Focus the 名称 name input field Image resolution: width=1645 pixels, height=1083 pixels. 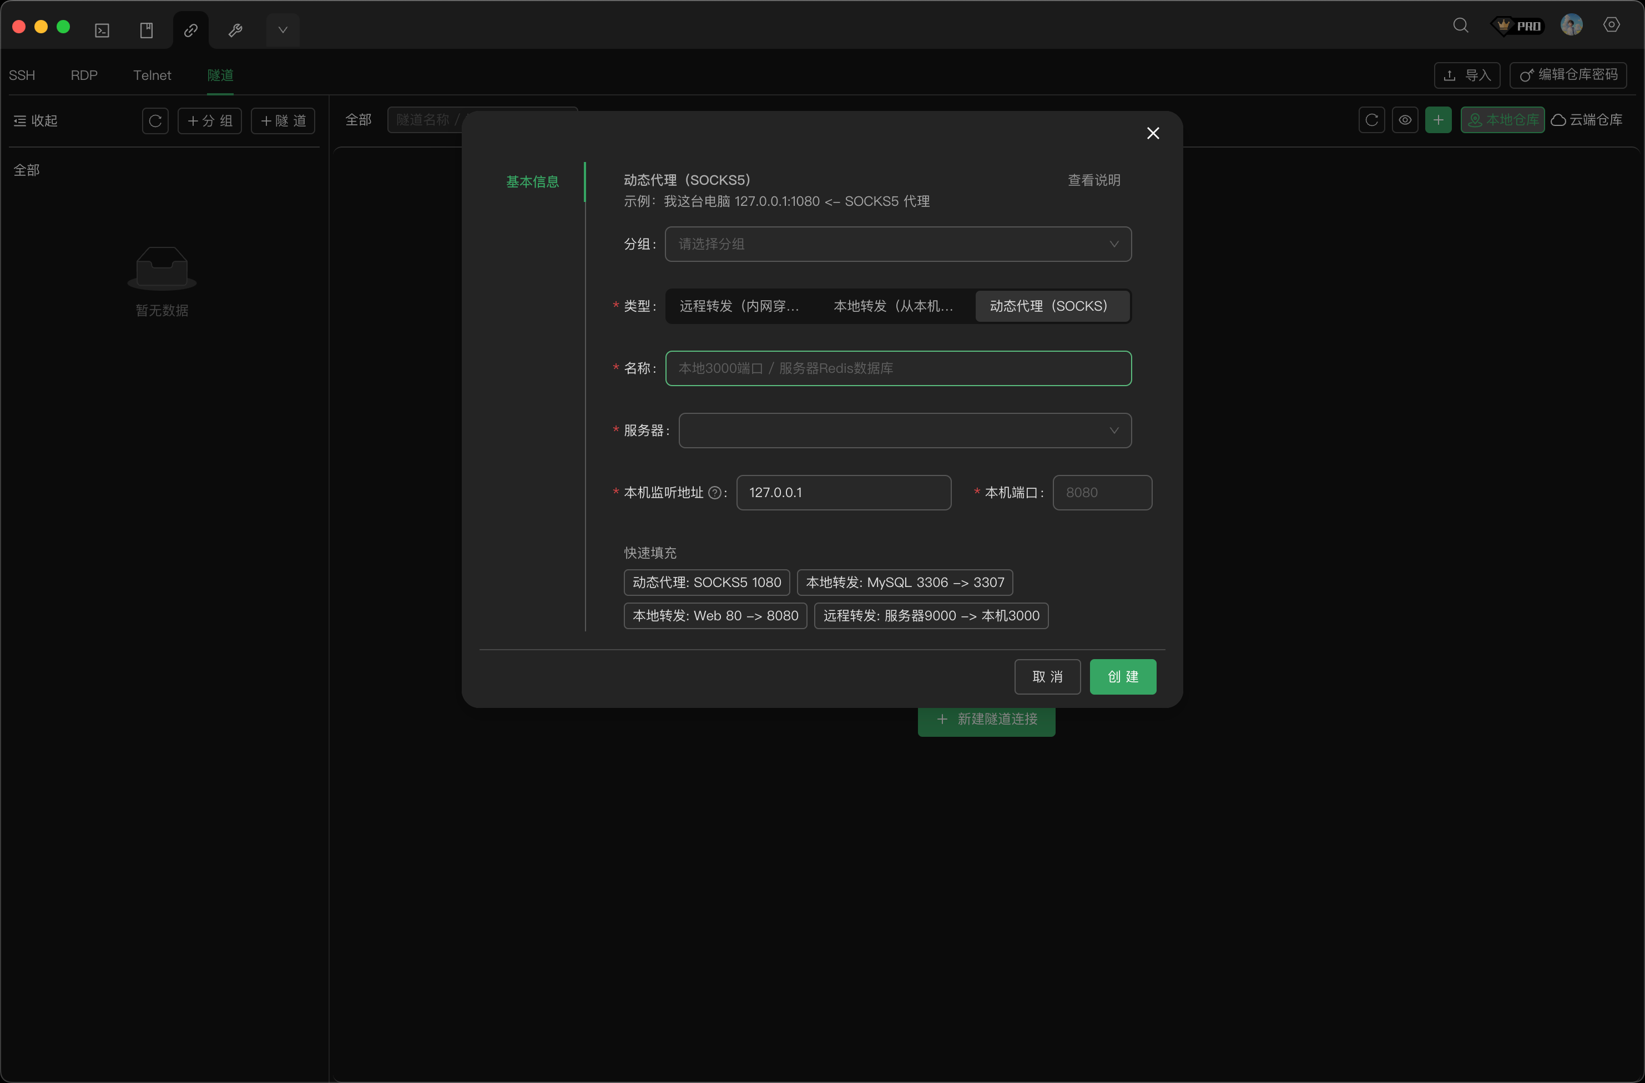897,368
